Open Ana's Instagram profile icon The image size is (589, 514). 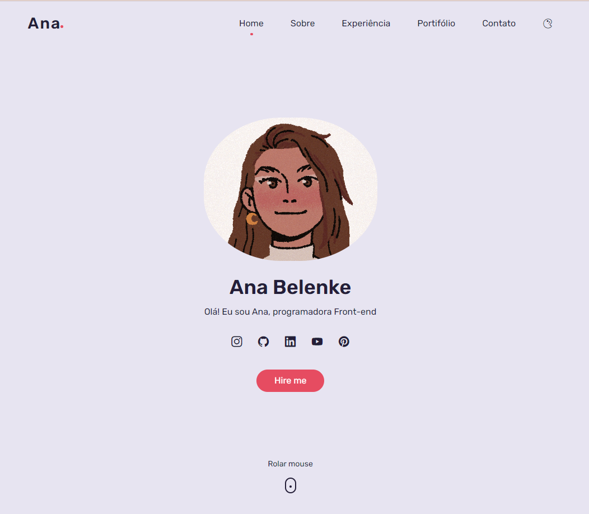236,342
